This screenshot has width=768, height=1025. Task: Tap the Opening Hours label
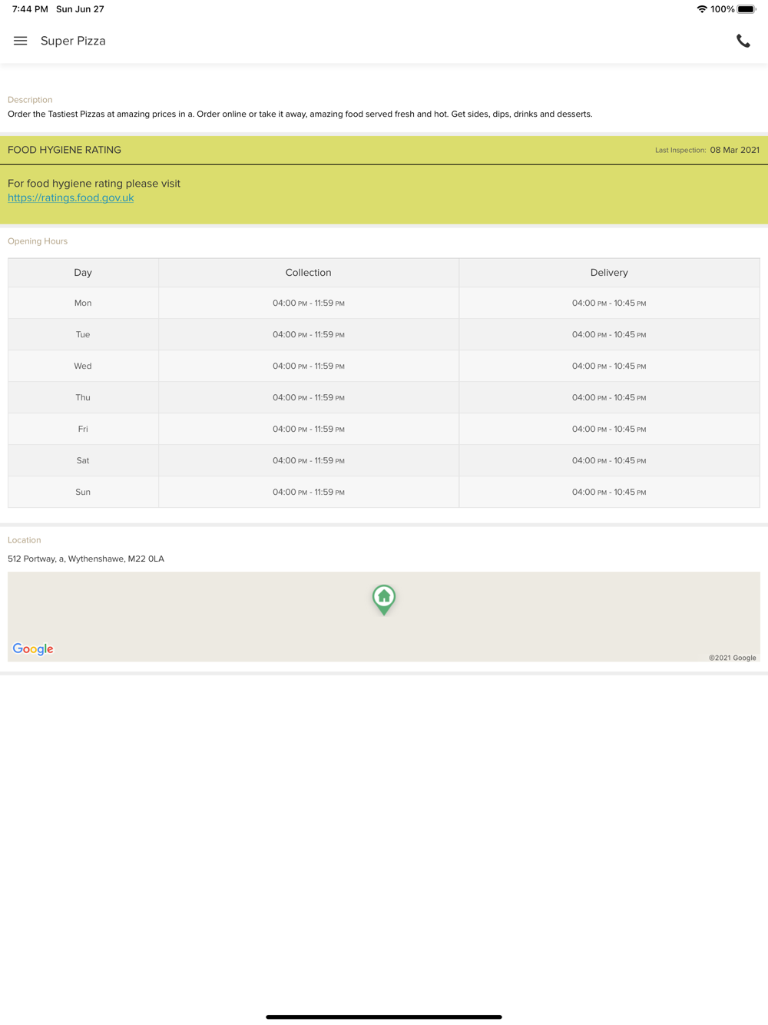pyautogui.click(x=38, y=241)
